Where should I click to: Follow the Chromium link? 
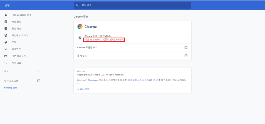pyautogui.click(x=93, y=80)
